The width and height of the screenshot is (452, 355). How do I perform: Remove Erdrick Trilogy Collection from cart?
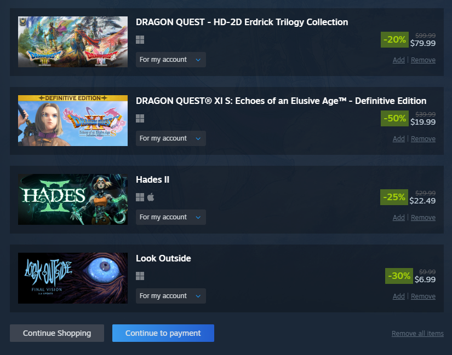point(423,60)
